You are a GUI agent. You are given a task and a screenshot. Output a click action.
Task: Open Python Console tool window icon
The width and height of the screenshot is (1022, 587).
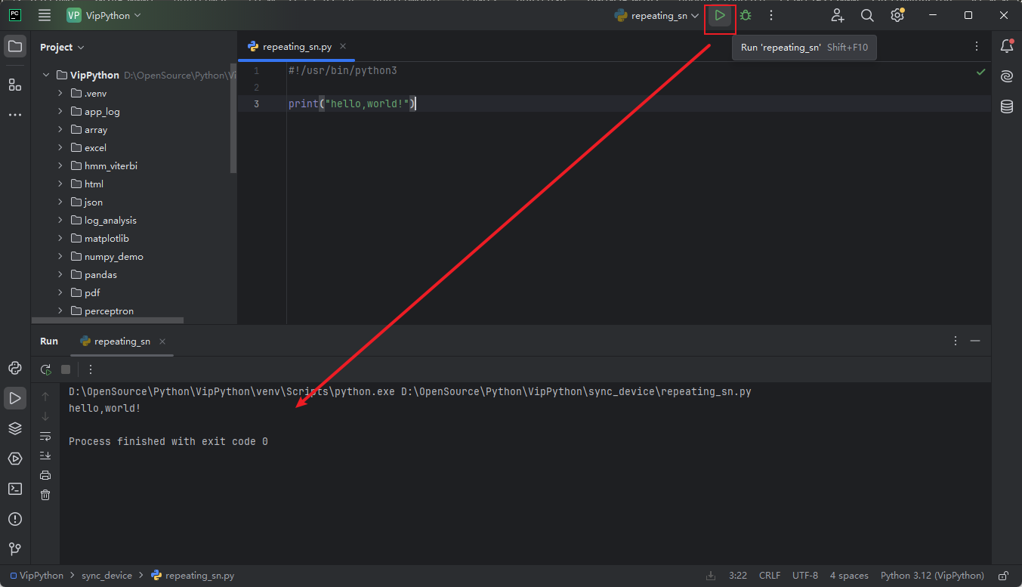(x=15, y=368)
